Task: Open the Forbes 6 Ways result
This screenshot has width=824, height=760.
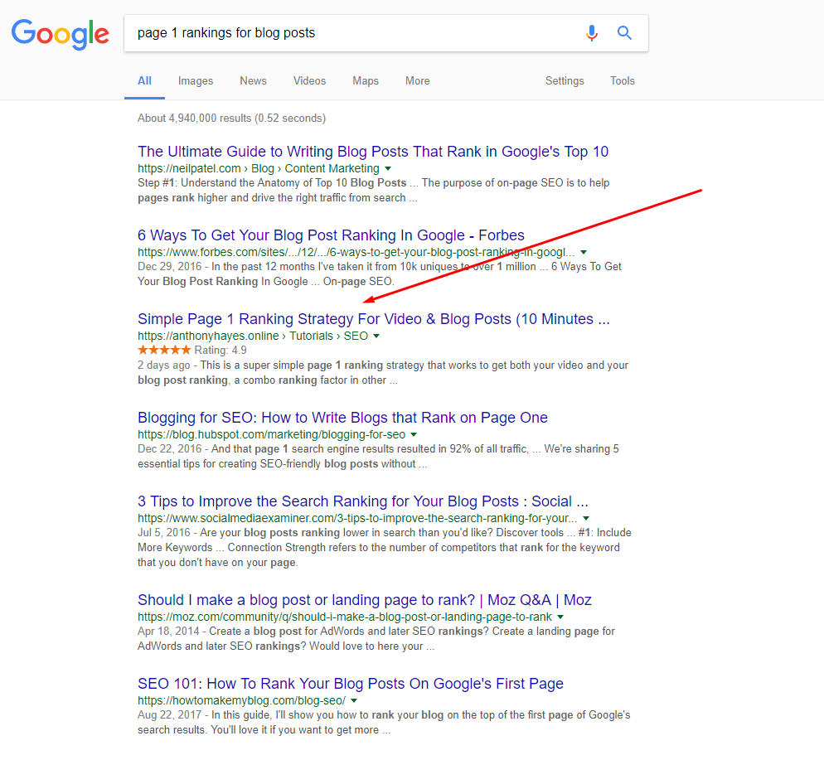Action: pyautogui.click(x=331, y=235)
